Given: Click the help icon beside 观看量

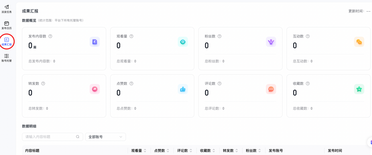Looking at the screenshot, I should click(131, 36).
